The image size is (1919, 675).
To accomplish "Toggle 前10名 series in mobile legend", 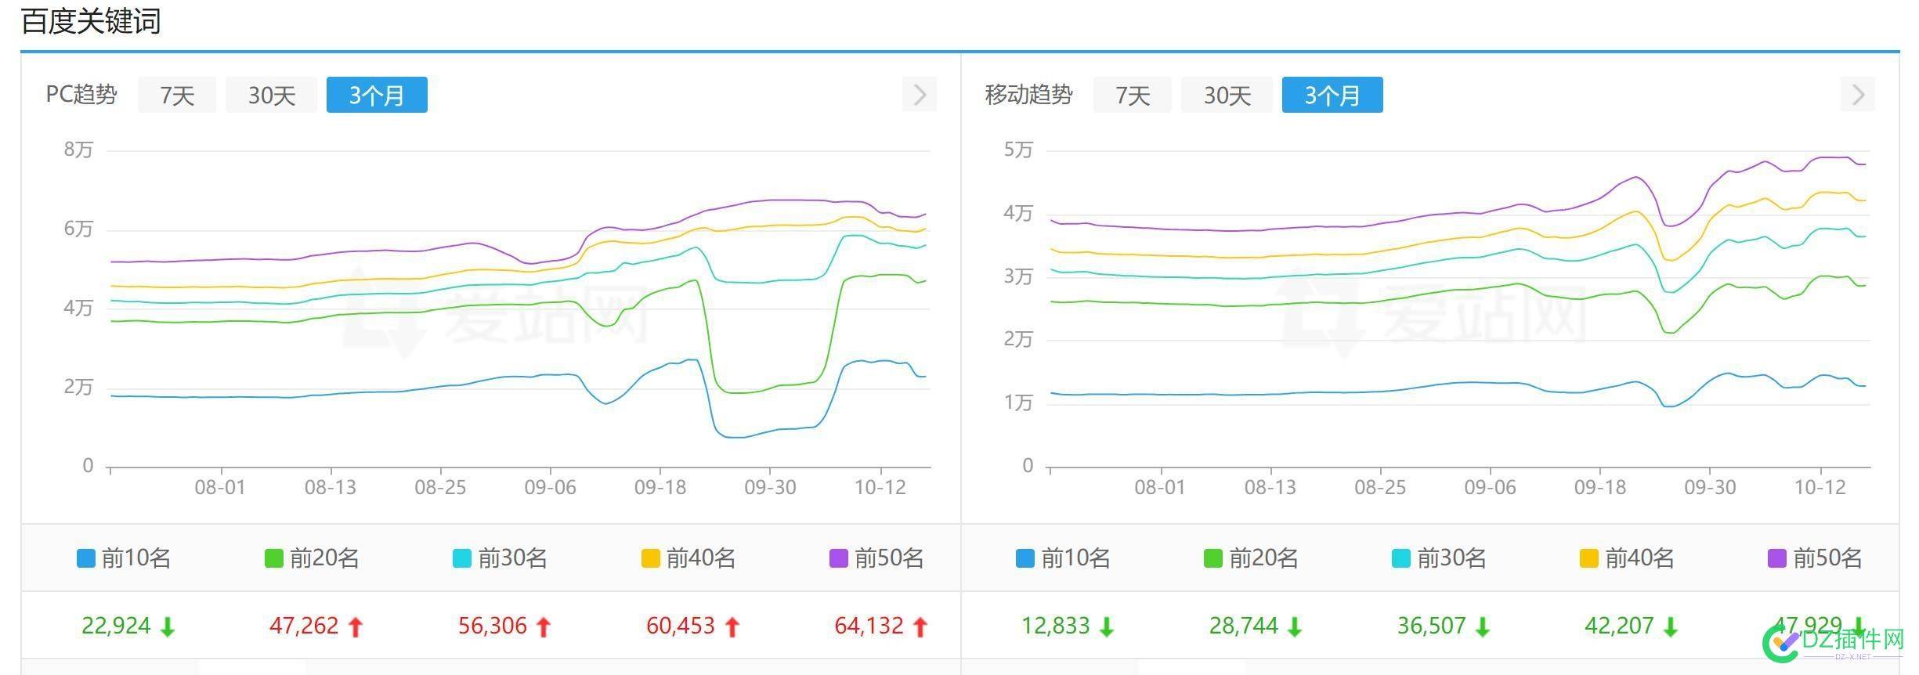I will pos(1063,558).
